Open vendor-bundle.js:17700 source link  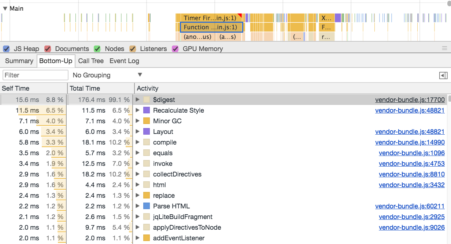click(x=410, y=100)
